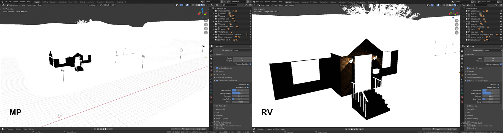Viewport: 503px width, 133px height.
Task: Switch to the UV Editing tab in the RV window
Action: (314, 2)
